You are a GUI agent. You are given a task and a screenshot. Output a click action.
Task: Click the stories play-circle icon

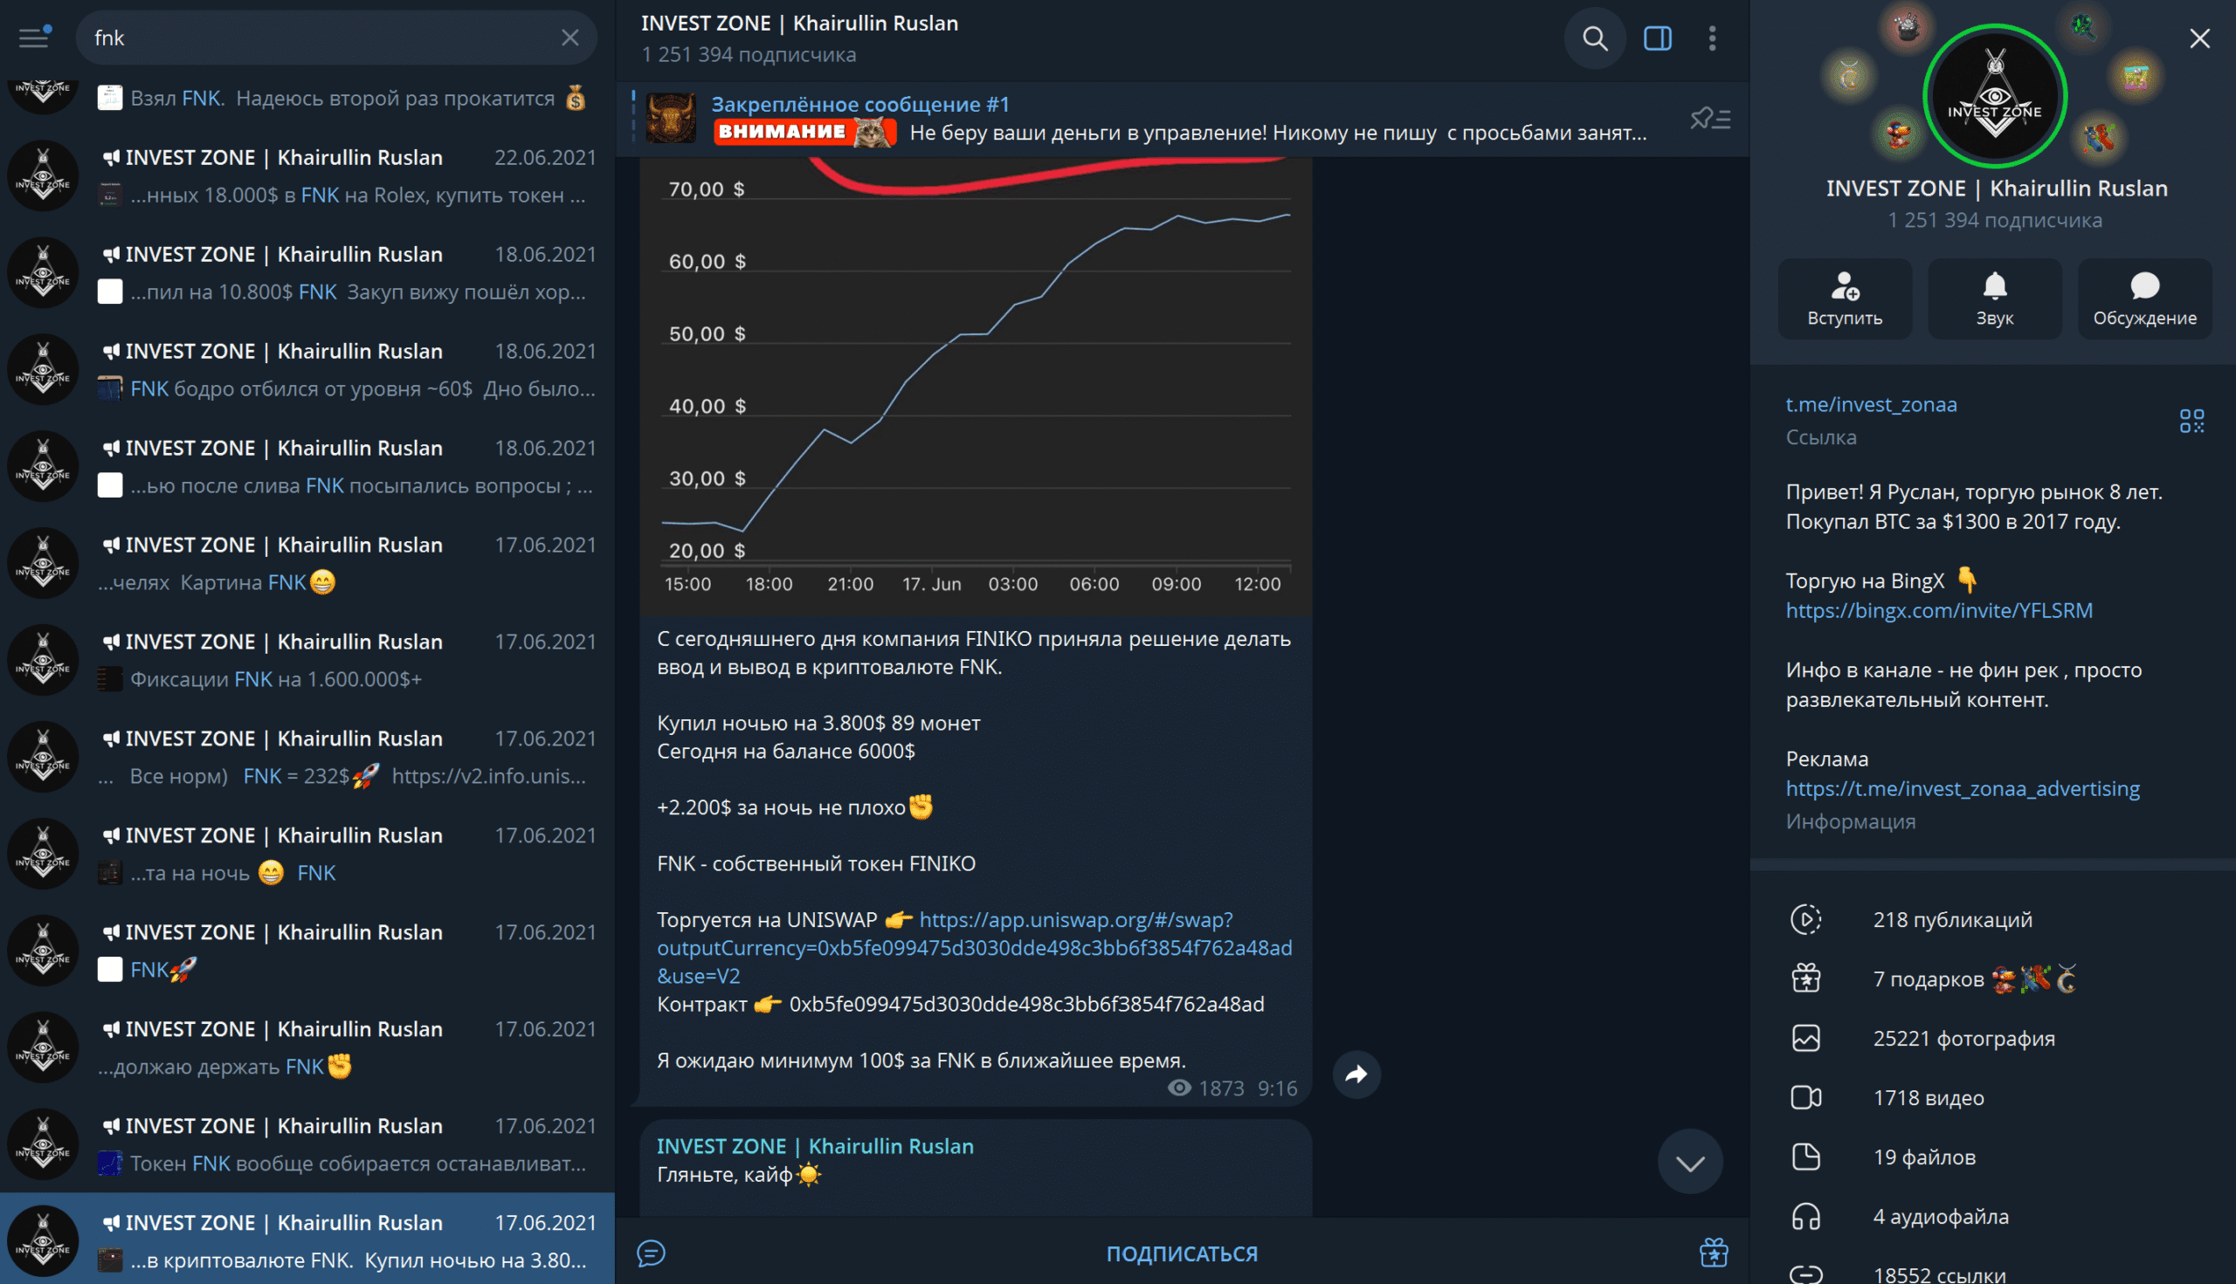tap(1805, 920)
